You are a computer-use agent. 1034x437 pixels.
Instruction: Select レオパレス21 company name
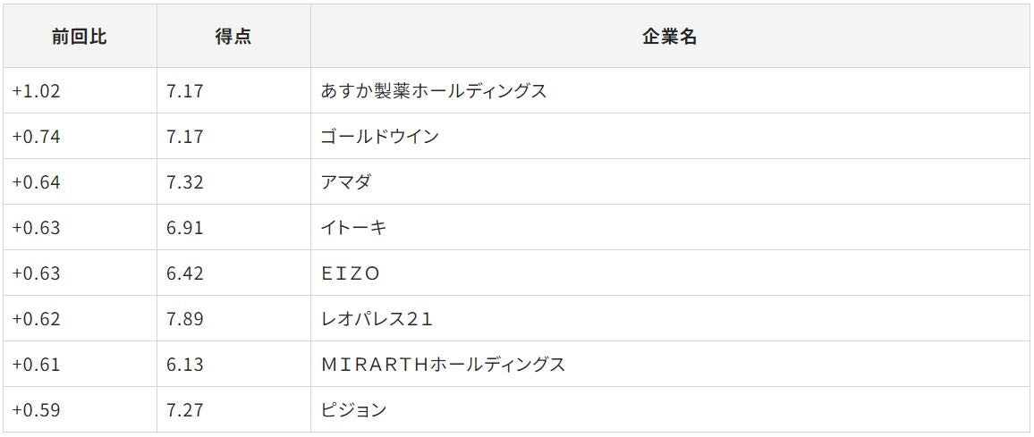tap(377, 318)
